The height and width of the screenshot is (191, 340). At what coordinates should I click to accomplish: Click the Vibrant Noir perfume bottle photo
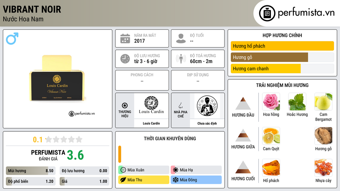(x=57, y=78)
